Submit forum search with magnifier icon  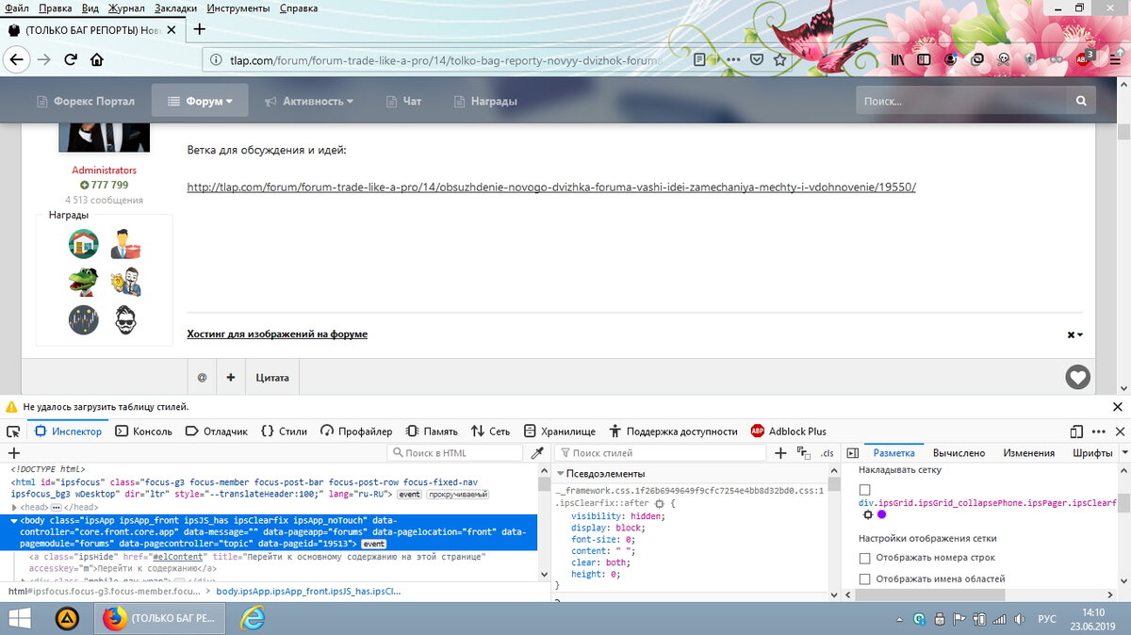1081,101
